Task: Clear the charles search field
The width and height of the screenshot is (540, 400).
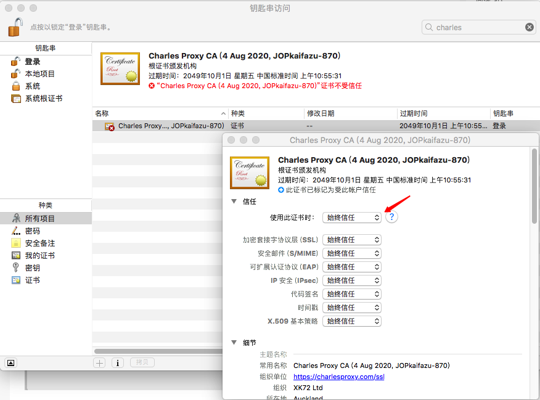Action: (x=530, y=27)
